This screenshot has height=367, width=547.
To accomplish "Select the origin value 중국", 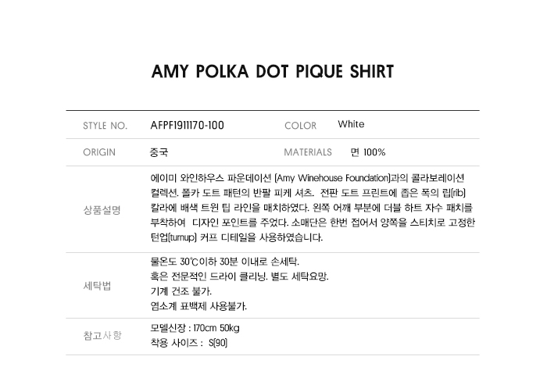I will click(x=159, y=152).
